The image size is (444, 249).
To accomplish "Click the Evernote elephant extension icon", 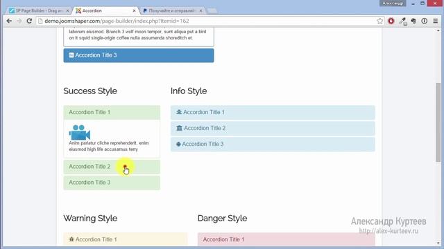I will pyautogui.click(x=413, y=21).
